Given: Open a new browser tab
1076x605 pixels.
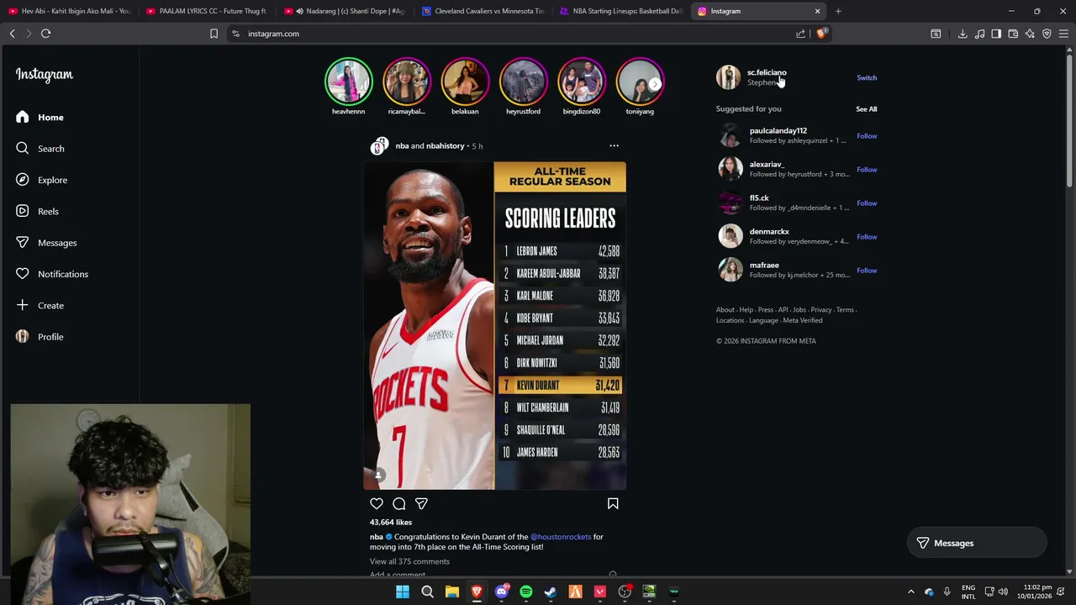Looking at the screenshot, I should point(838,11).
